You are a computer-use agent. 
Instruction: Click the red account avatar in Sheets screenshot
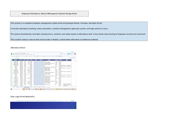coord(75,54)
